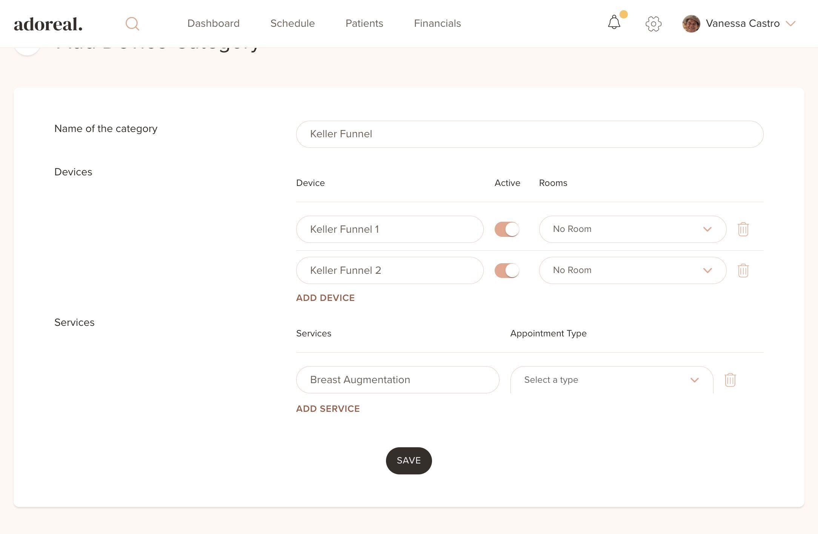Toggle Active switch for Keller Funnel 1
818x534 pixels.
point(507,229)
